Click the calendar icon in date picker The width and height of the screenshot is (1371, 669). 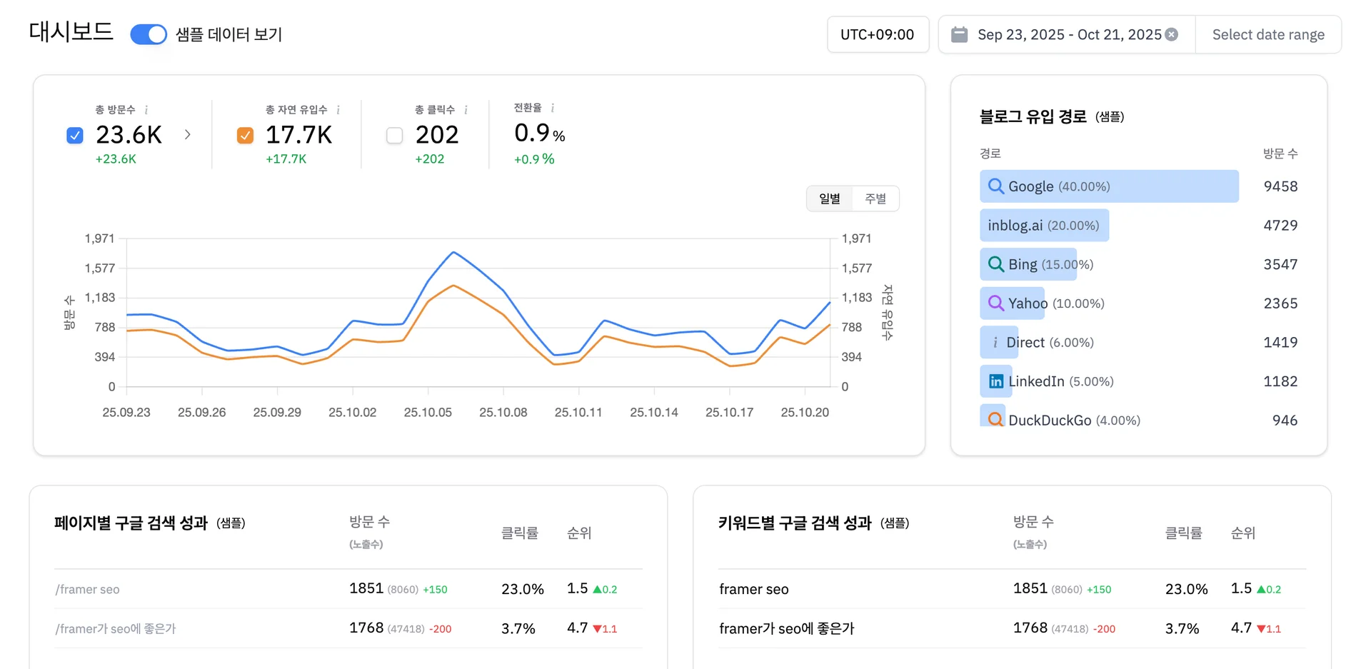[960, 34]
